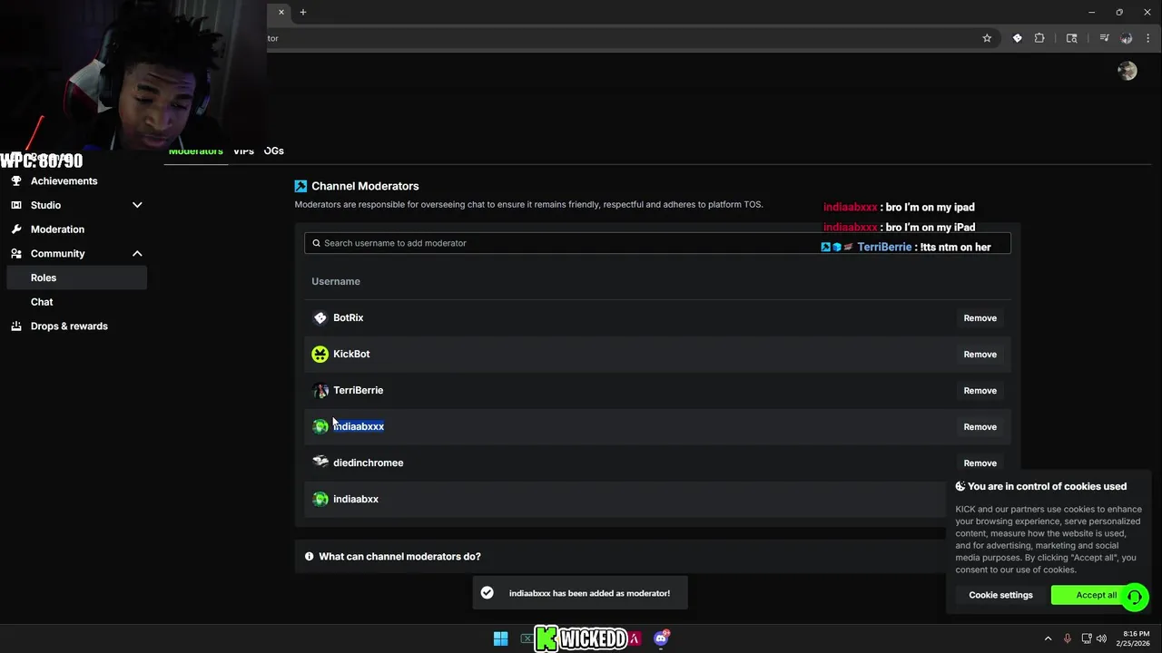
Task: Remove KickBot as moderator
Action: (980, 355)
